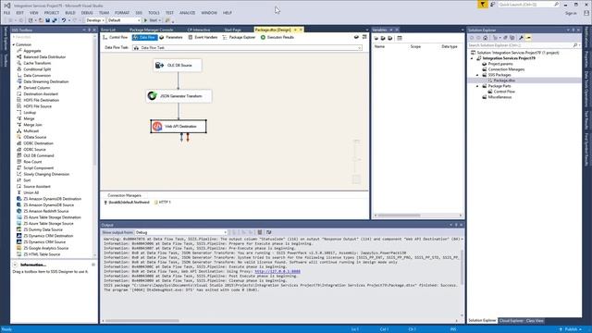This screenshot has height=333, width=592.
Task: Open the Develop configuration dropdown
Action: 103,20
